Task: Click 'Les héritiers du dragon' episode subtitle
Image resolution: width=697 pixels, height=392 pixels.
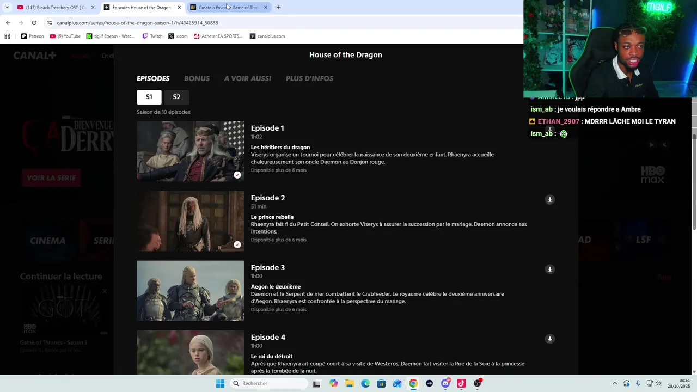Action: [x=280, y=148]
